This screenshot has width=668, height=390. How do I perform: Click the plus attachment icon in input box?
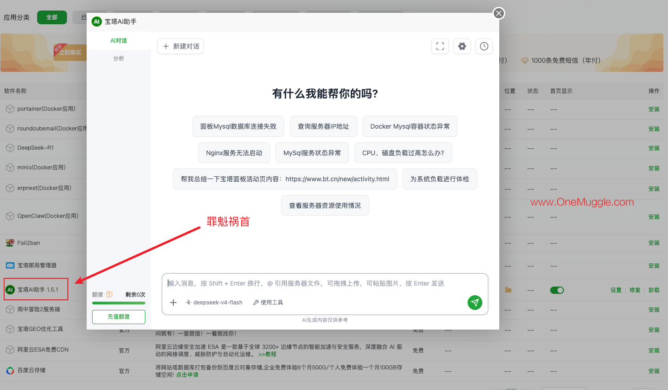pyautogui.click(x=173, y=303)
